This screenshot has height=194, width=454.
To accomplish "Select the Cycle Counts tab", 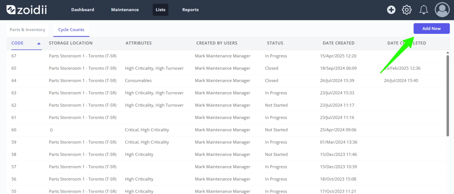I will click(x=71, y=30).
